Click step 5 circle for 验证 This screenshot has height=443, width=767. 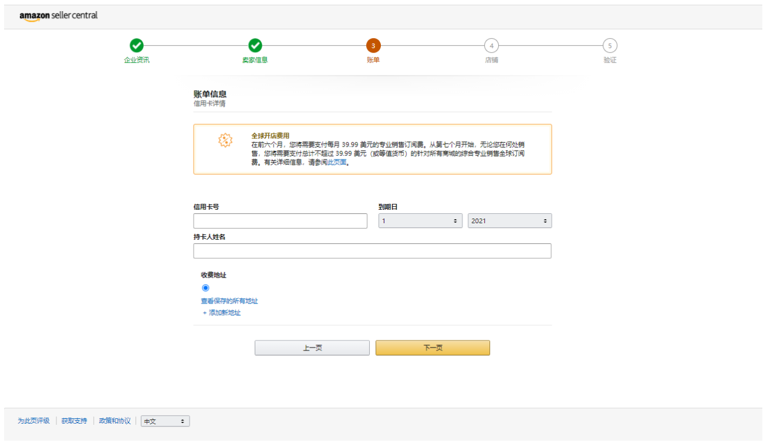[610, 45]
